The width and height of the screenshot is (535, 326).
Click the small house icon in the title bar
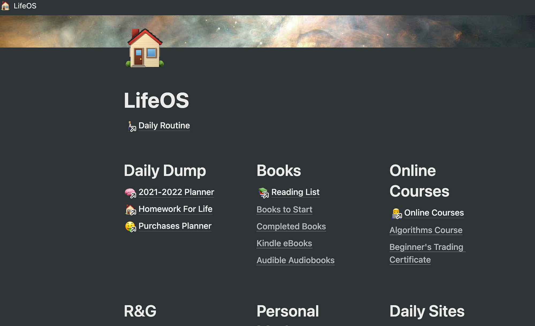(x=5, y=6)
